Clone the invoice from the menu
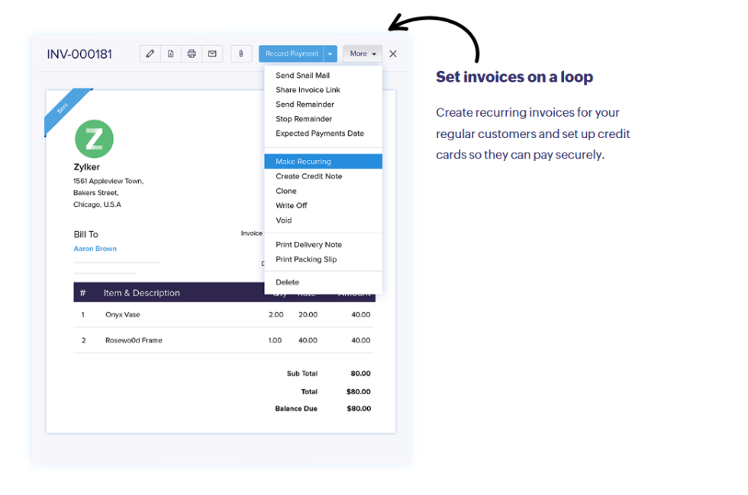 point(286,191)
